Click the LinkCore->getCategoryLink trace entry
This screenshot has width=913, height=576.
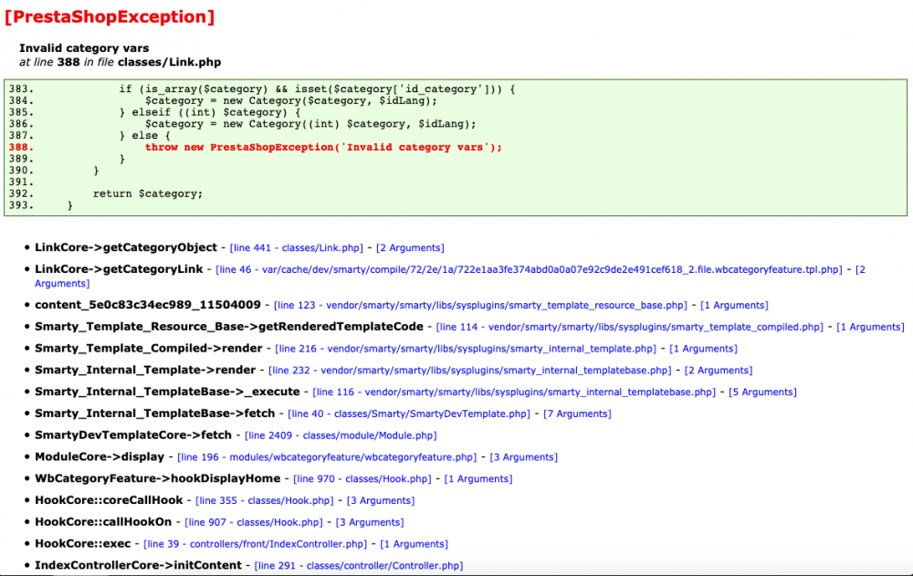(x=119, y=269)
